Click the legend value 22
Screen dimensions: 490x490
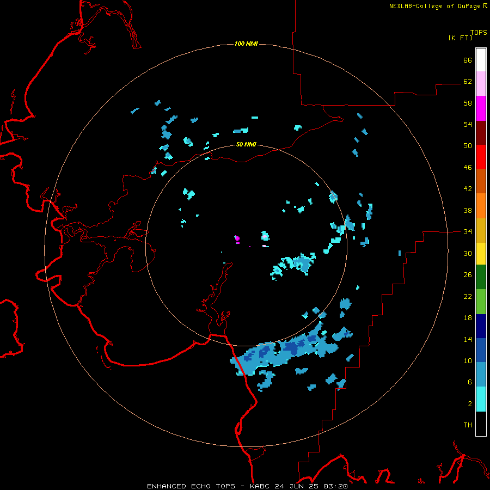point(468,296)
